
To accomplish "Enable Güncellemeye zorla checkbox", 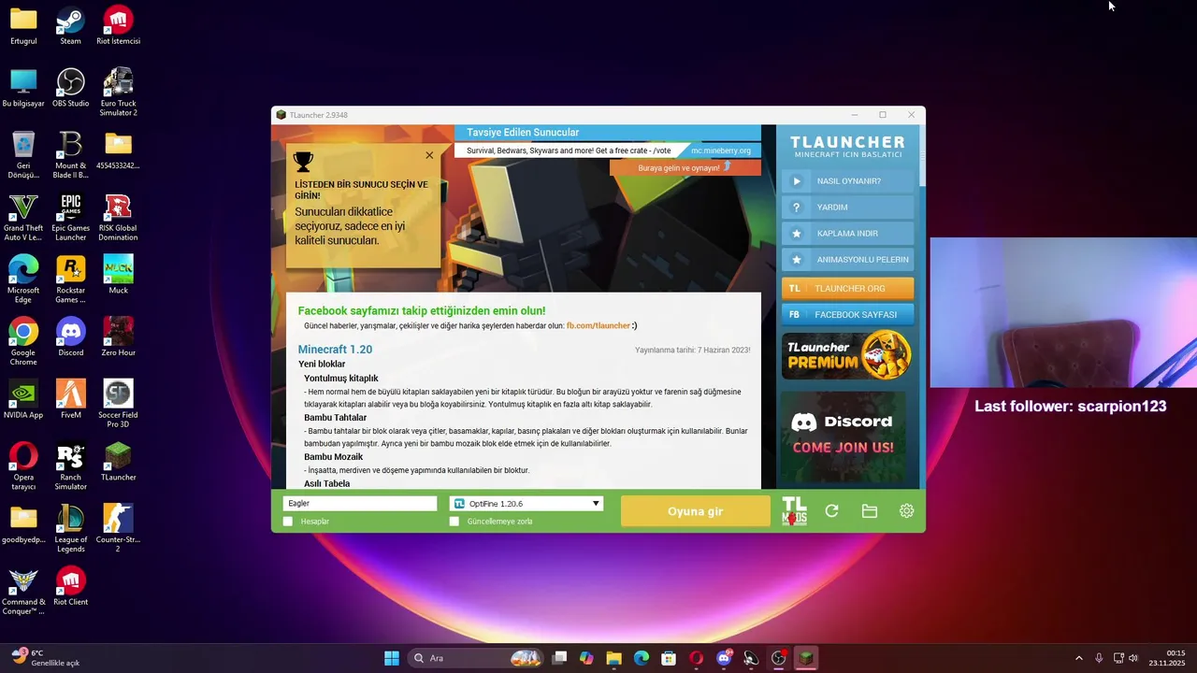I will click(454, 522).
